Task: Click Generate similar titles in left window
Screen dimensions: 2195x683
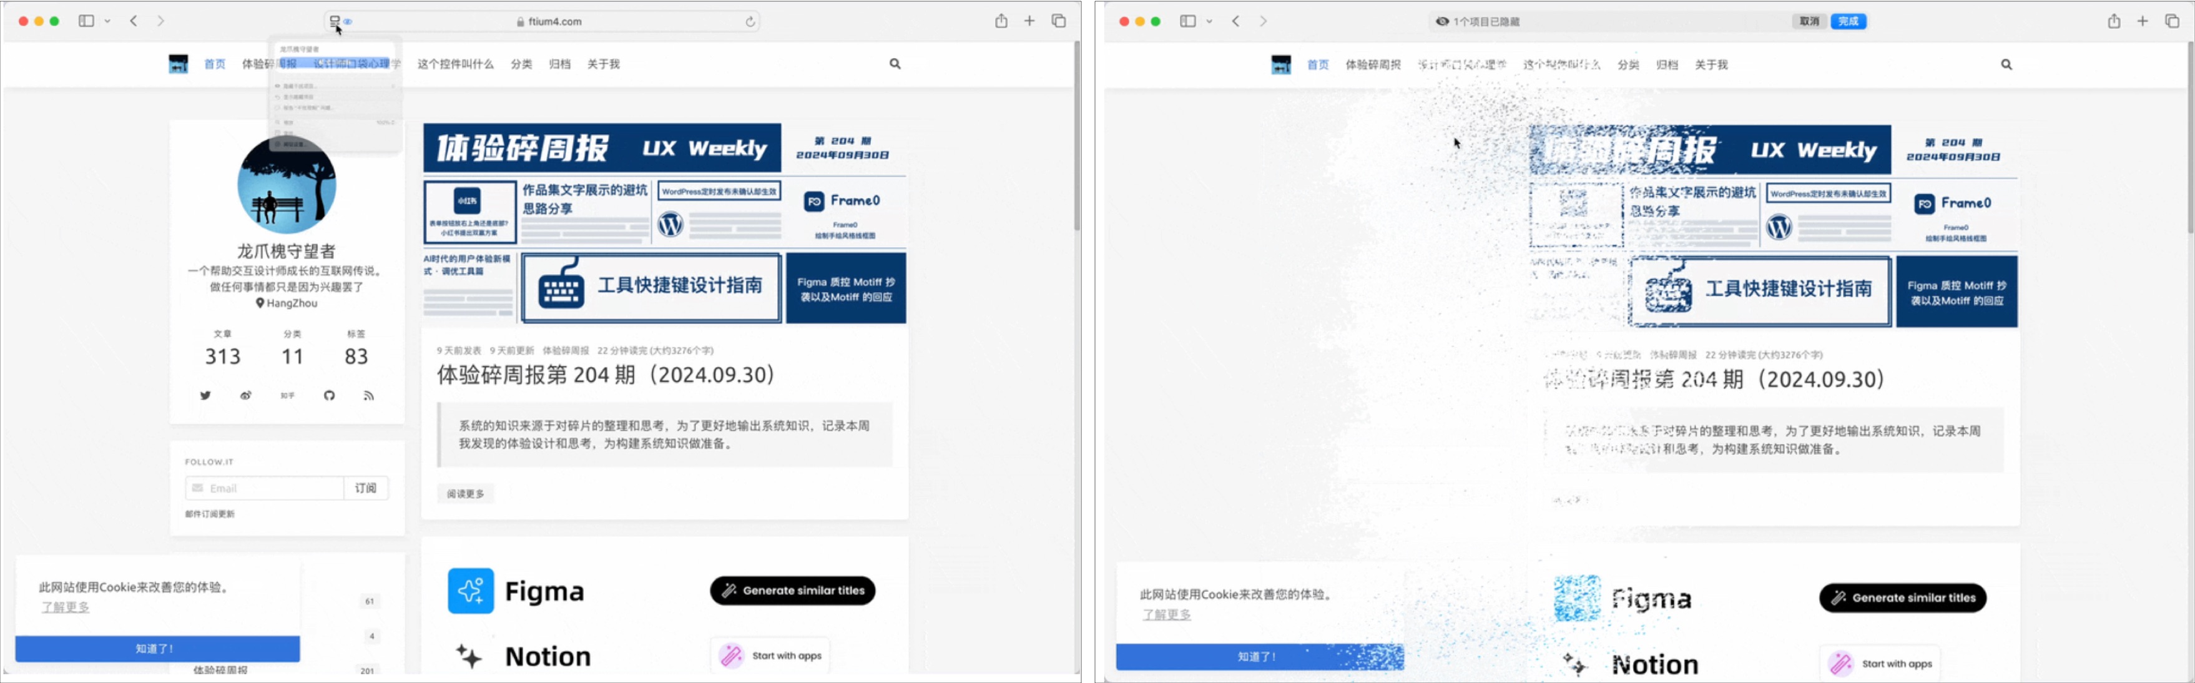Action: [x=792, y=591]
